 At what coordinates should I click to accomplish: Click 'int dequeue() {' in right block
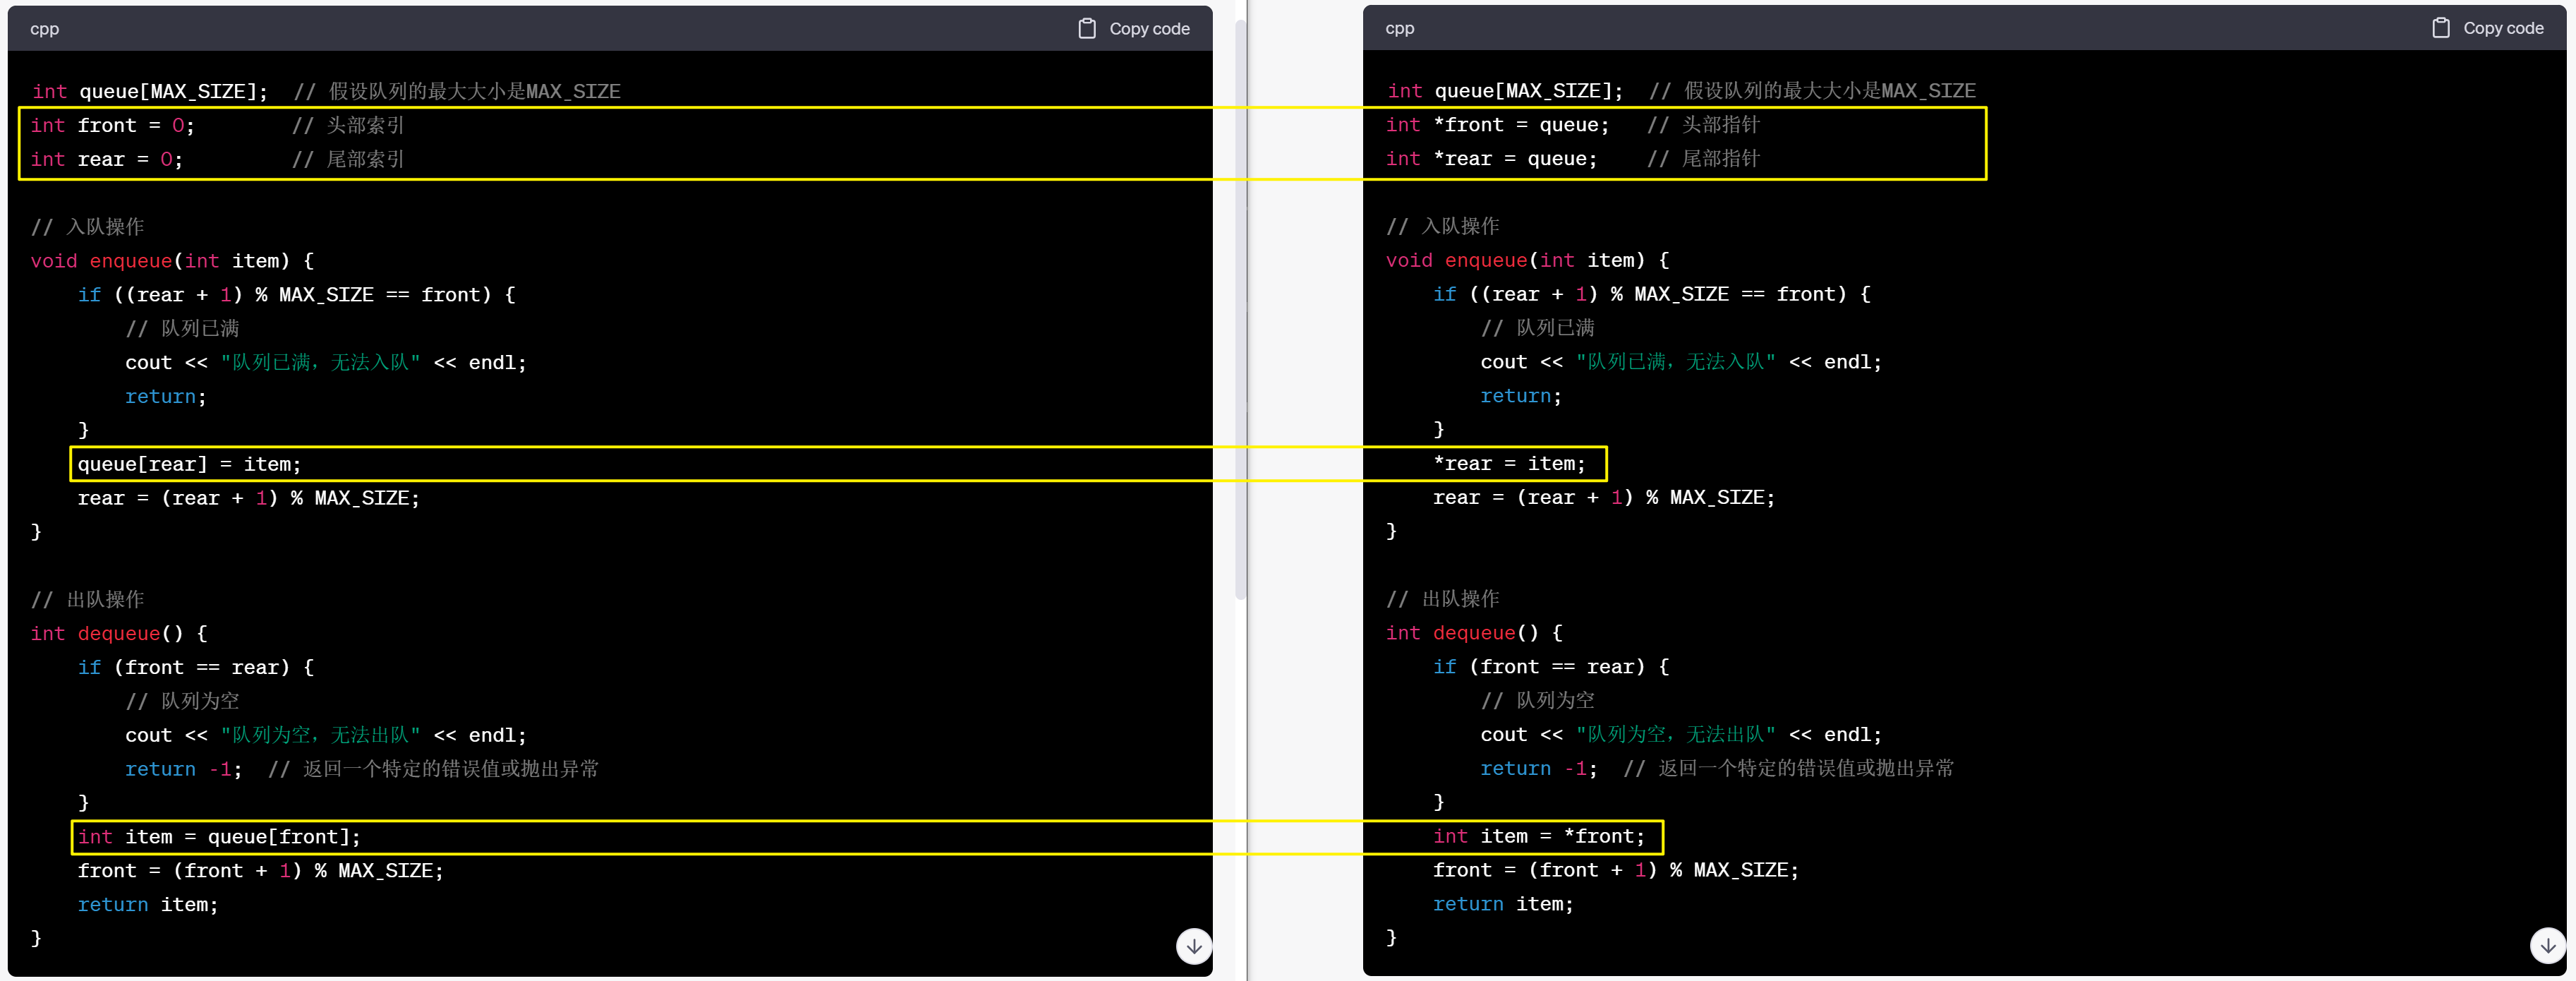click(x=1474, y=632)
